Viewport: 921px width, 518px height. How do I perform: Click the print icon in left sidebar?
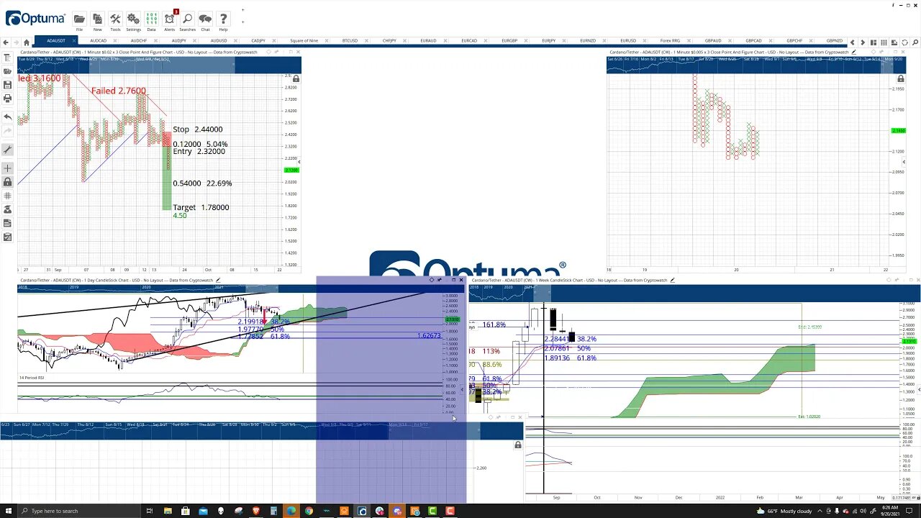pos(7,98)
